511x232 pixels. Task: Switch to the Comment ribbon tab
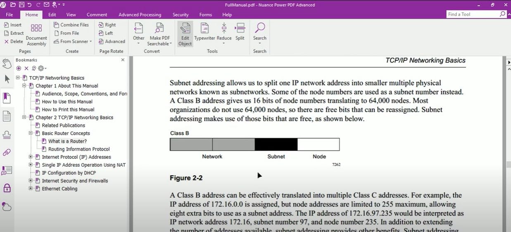click(97, 14)
